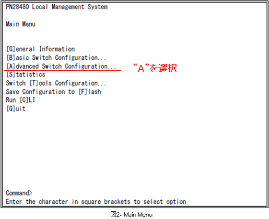Screen dimensions: 269x219
Task: Open Basic Switch Configuration option
Action: [x=56, y=58]
